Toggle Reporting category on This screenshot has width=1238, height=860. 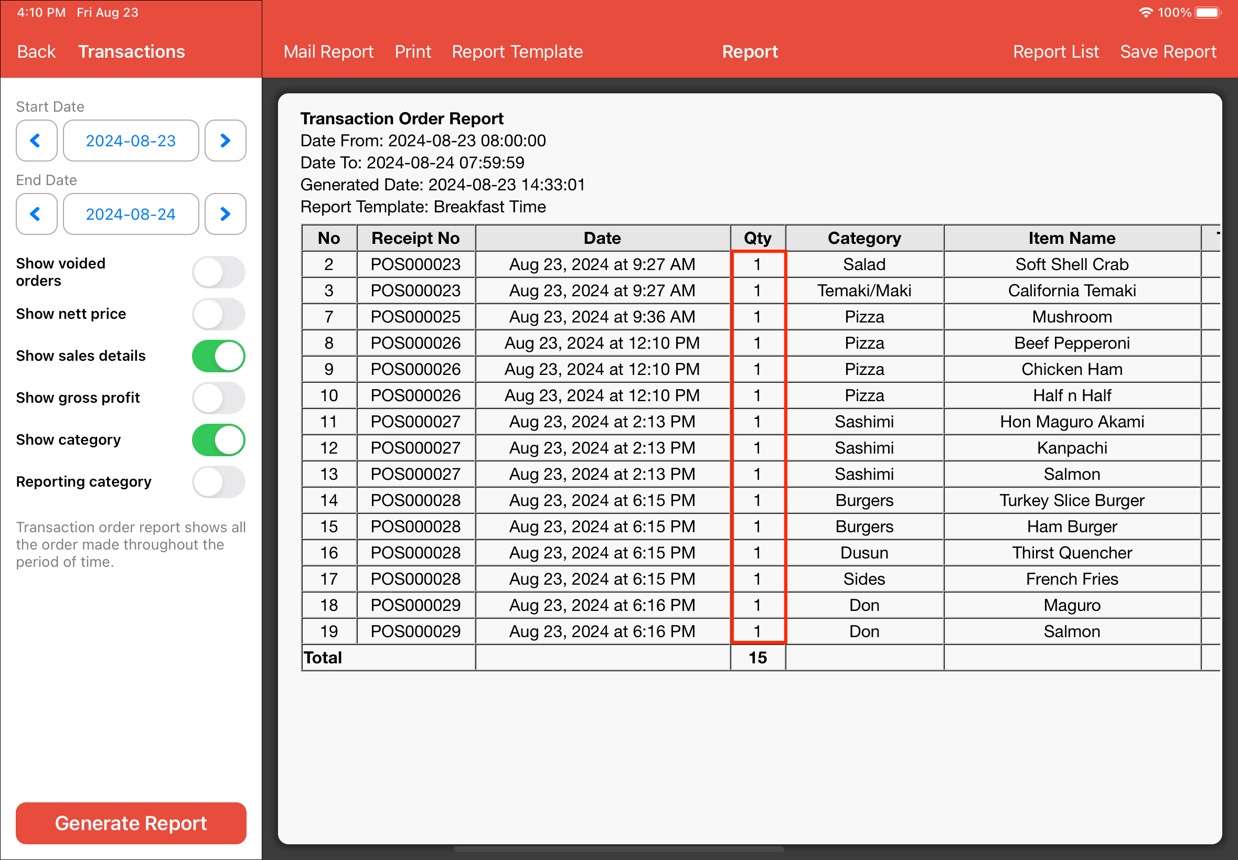pyautogui.click(x=218, y=482)
